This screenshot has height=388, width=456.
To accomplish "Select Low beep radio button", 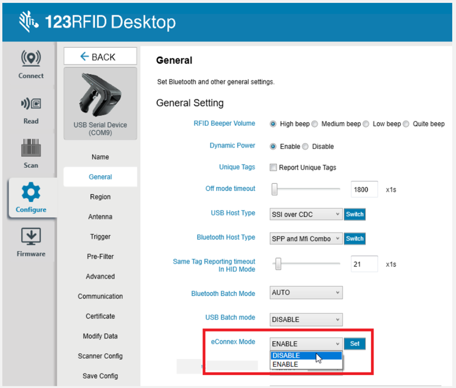I will [x=366, y=124].
